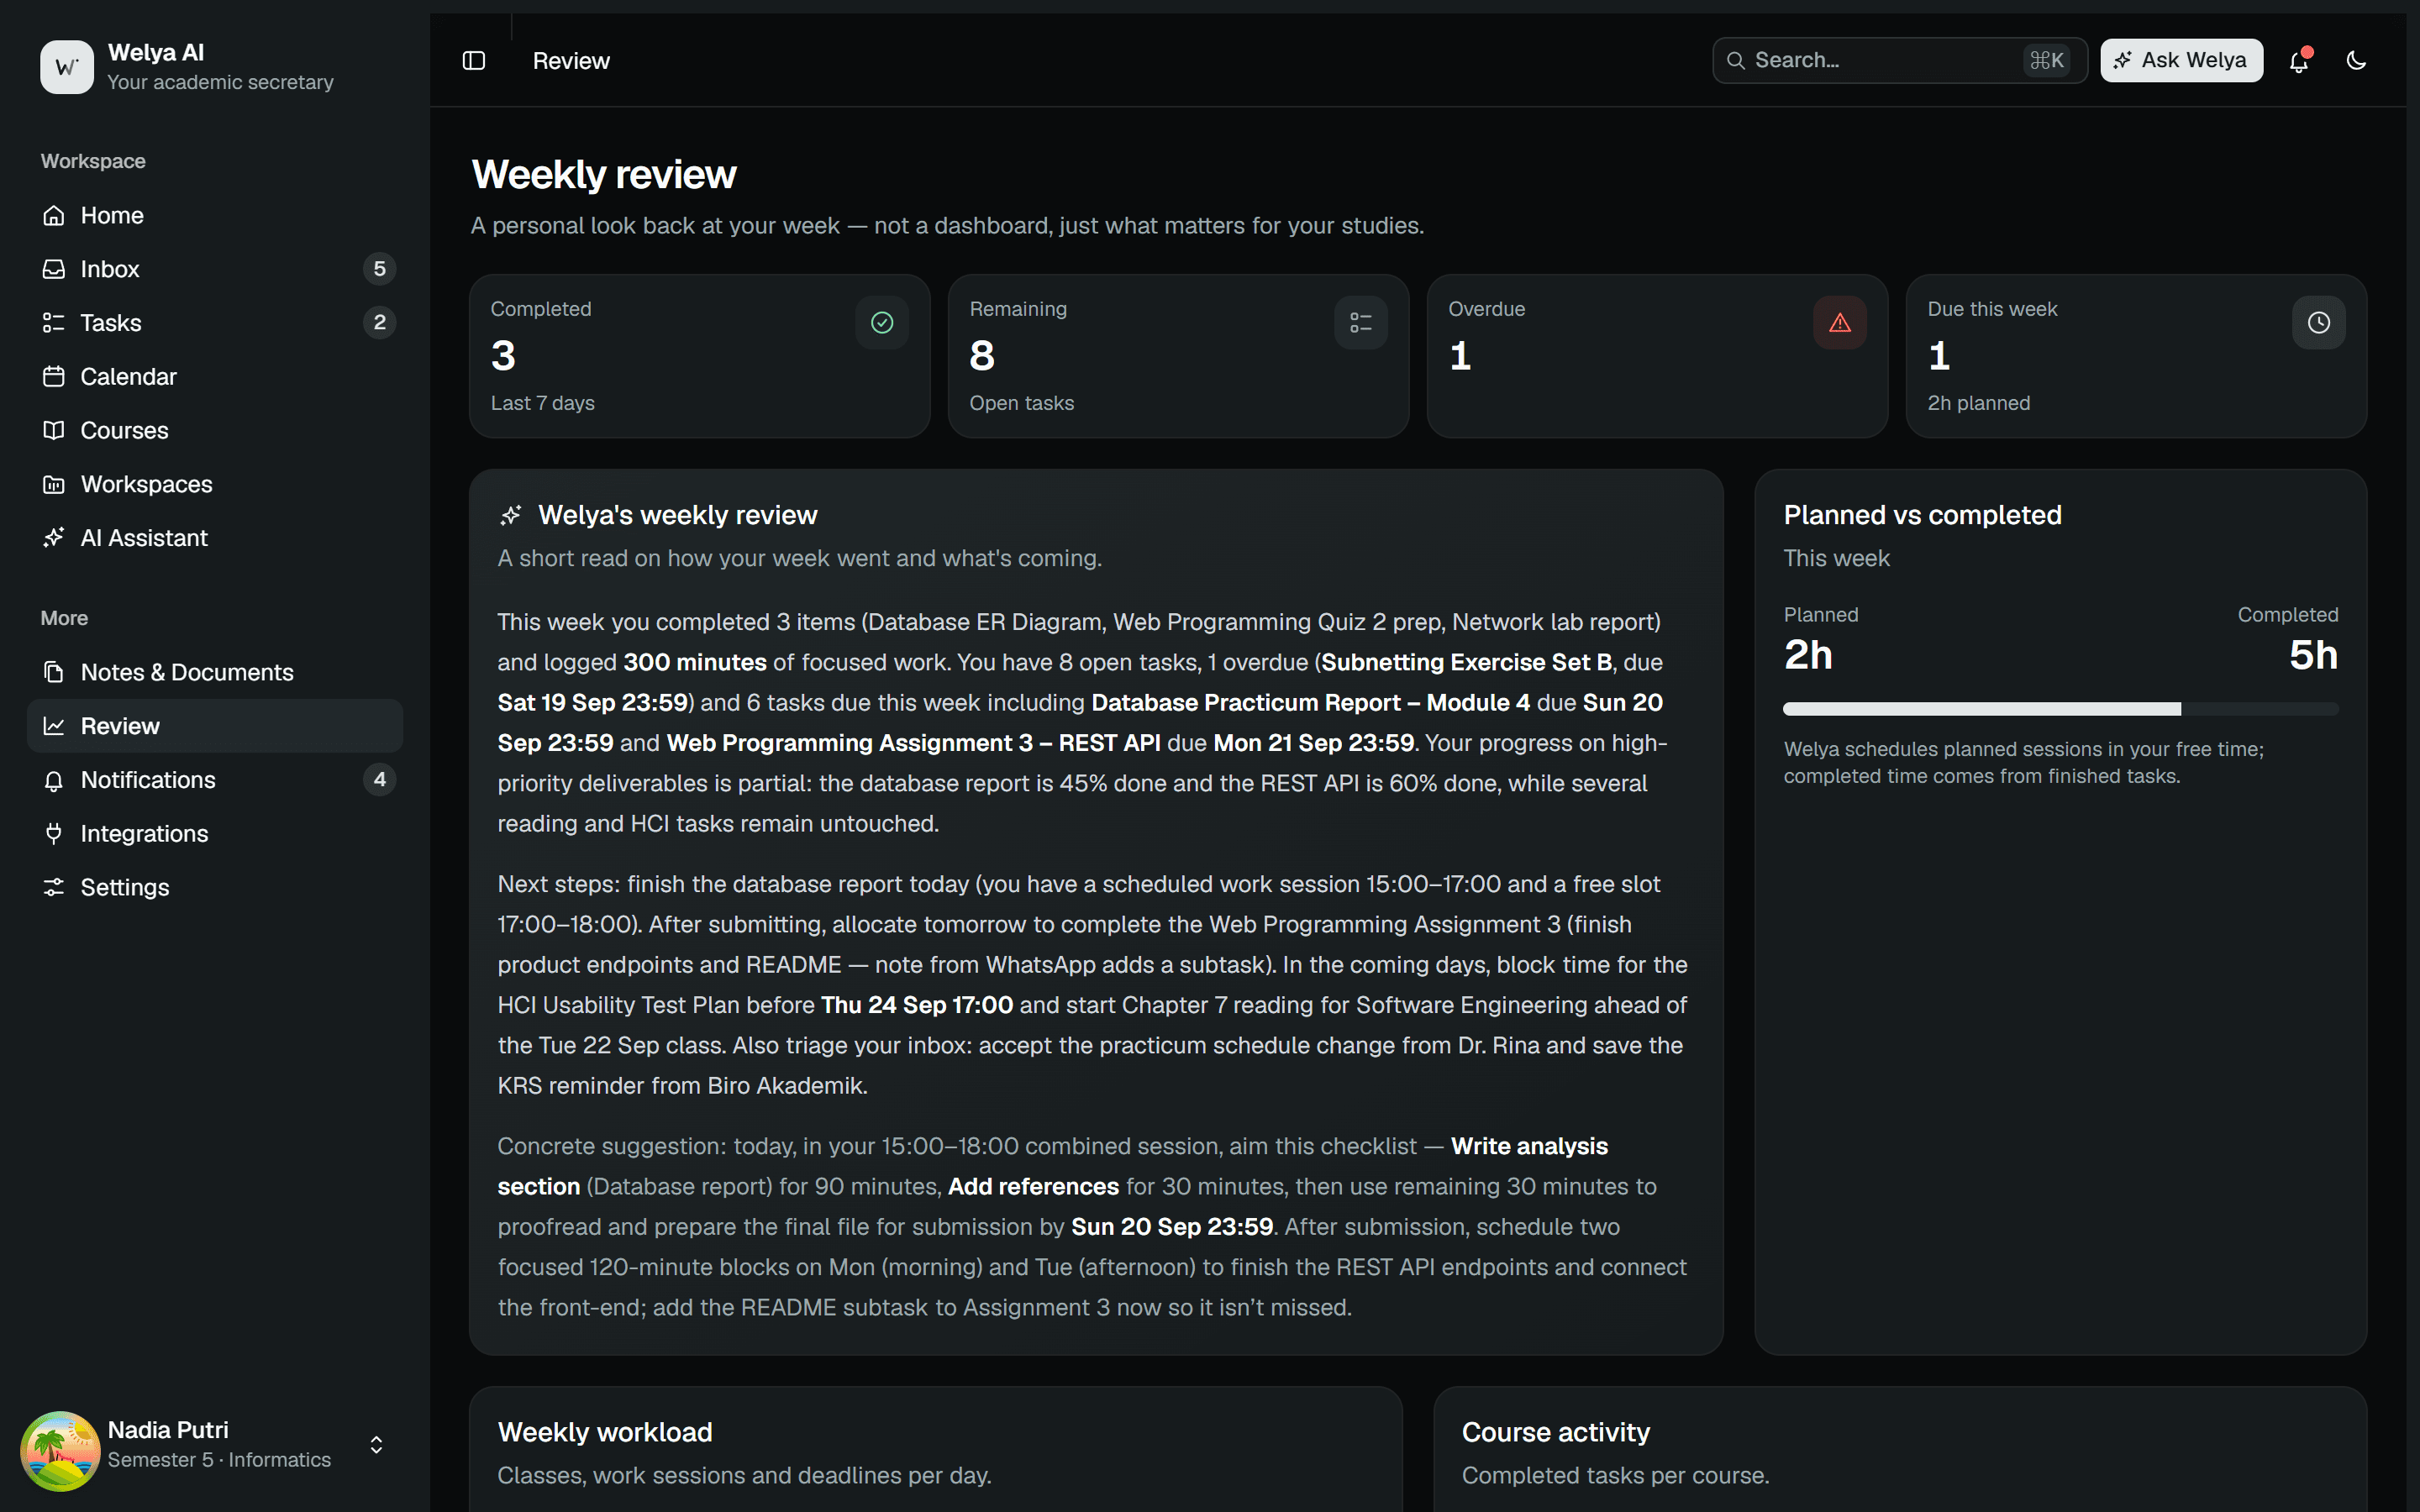Click the Ask Welya button

point(2181,61)
